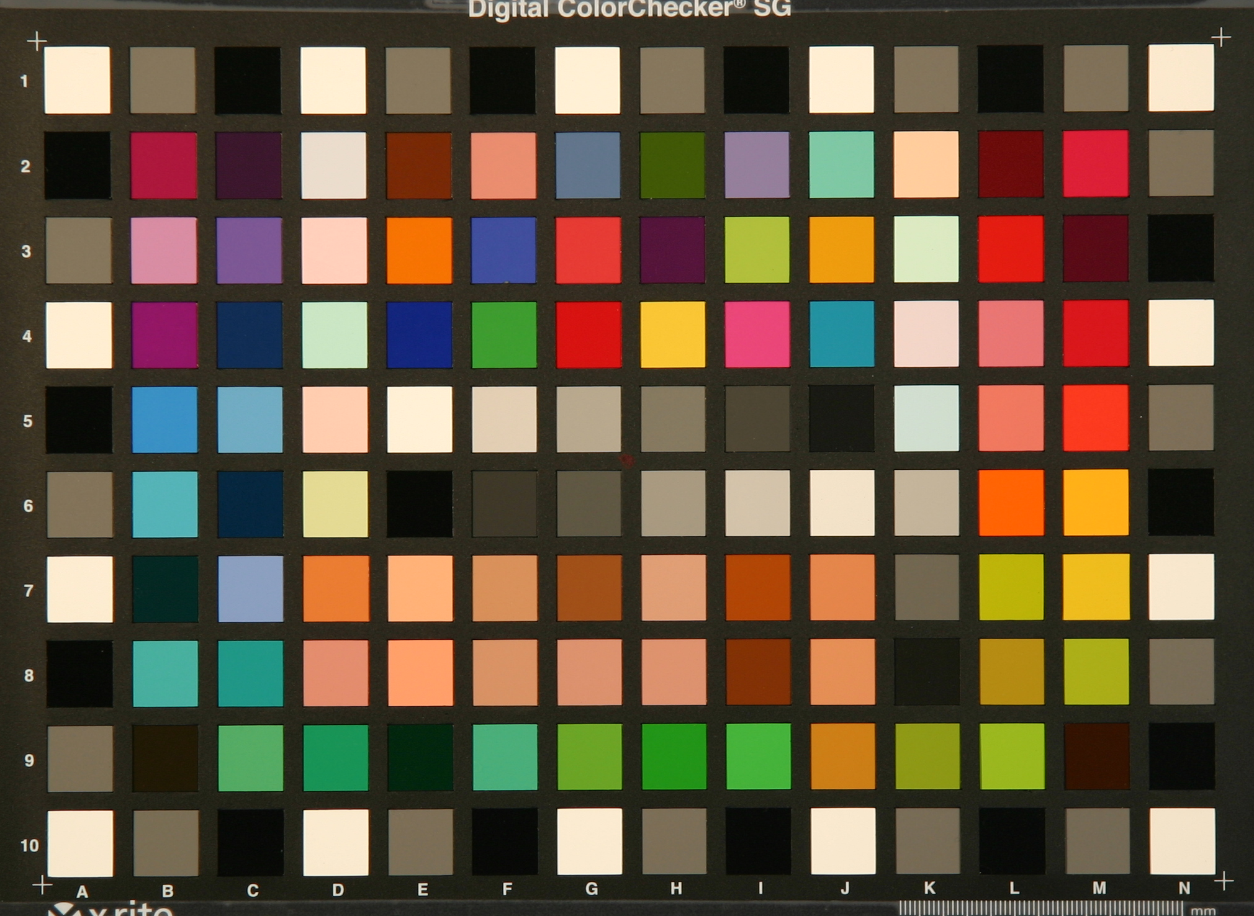1254x916 pixels.
Task: Select the dark maroon patch at M3
Action: click(x=1096, y=248)
